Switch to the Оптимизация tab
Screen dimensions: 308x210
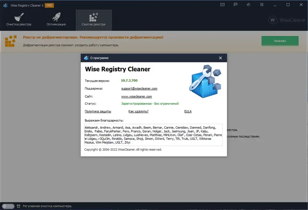(56, 20)
